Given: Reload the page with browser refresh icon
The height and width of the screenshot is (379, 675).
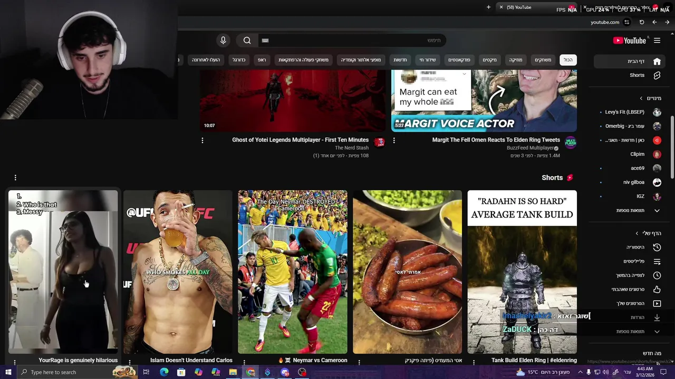Looking at the screenshot, I should coord(642,22).
